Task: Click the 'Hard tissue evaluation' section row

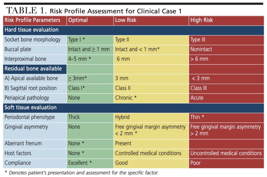Action: pos(32,30)
